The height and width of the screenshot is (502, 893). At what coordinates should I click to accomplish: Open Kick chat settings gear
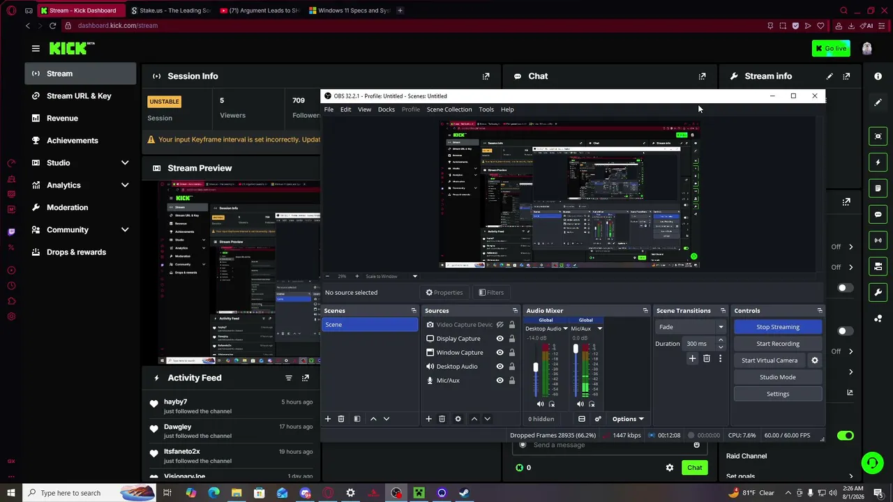point(670,468)
